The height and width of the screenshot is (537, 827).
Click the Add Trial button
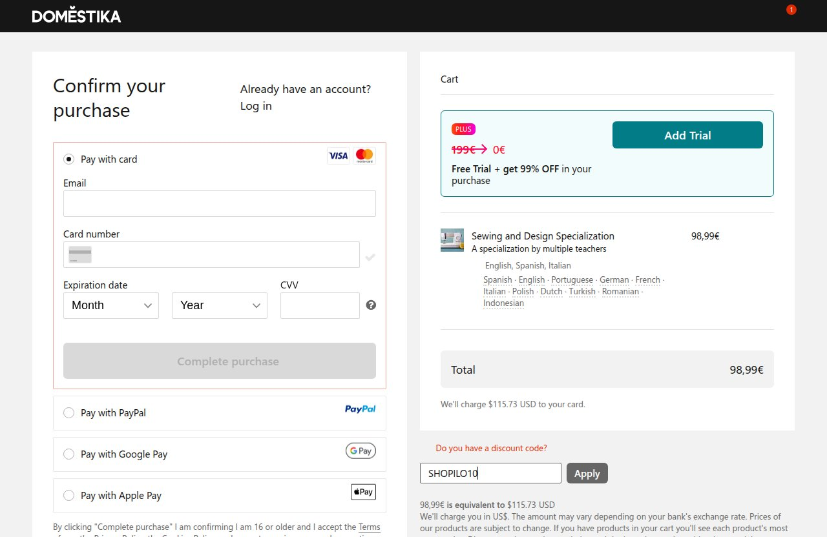(687, 135)
